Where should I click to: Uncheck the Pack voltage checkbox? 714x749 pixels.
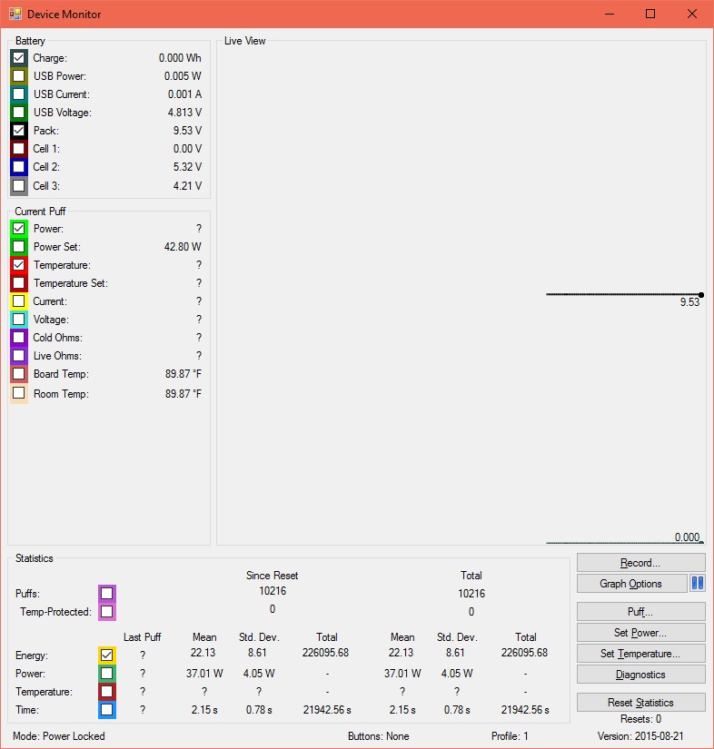coord(19,131)
